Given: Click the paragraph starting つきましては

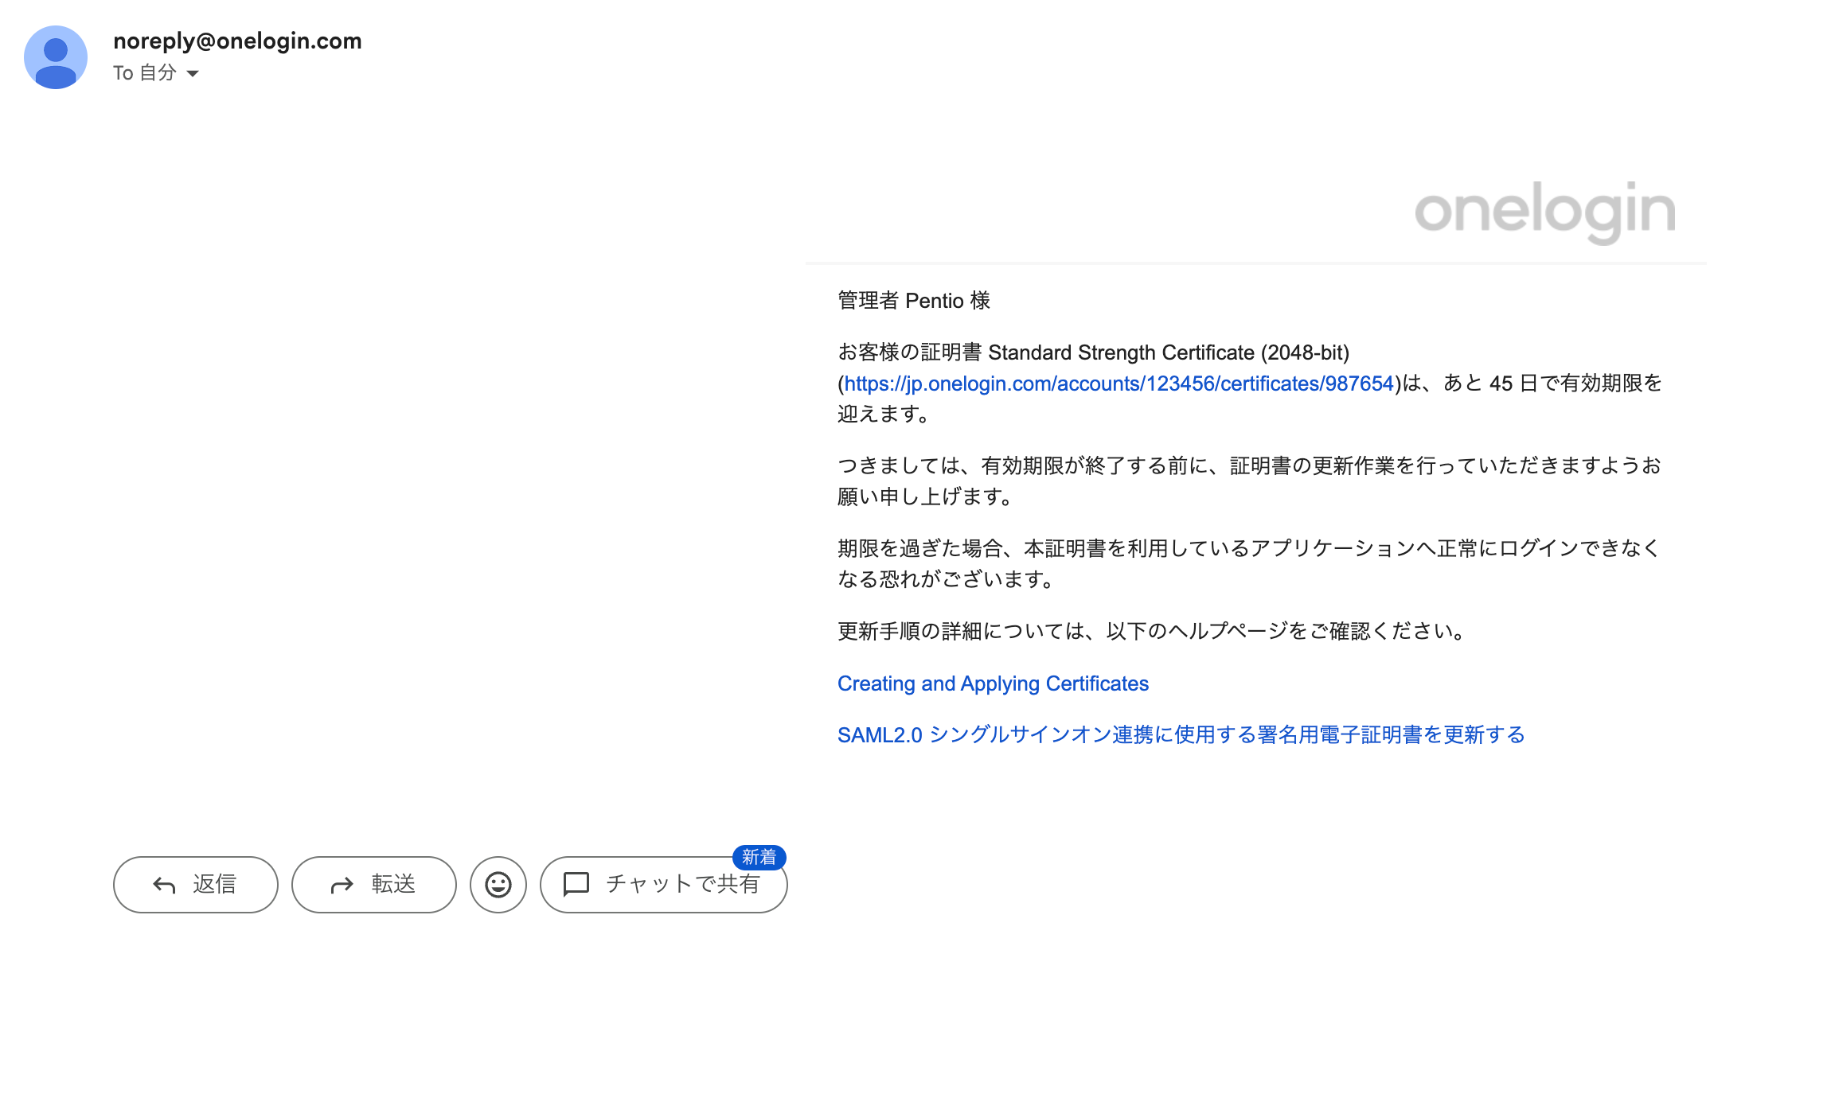Looking at the screenshot, I should (1248, 481).
